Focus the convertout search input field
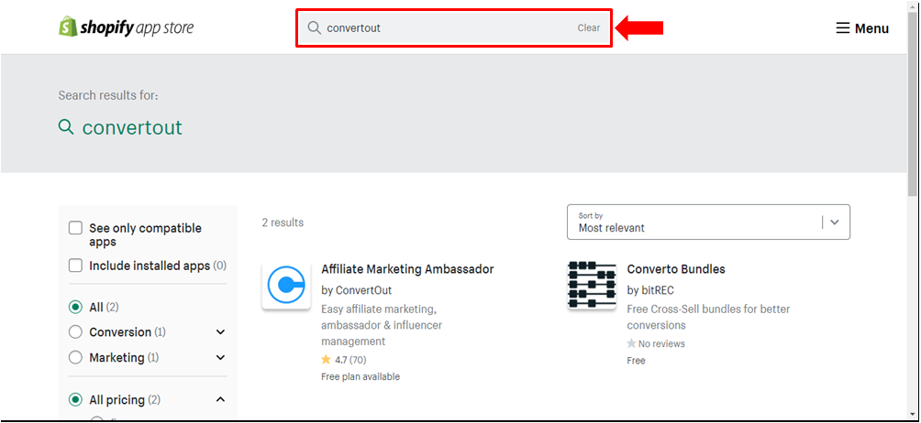The height and width of the screenshot is (423, 921). 454,27
